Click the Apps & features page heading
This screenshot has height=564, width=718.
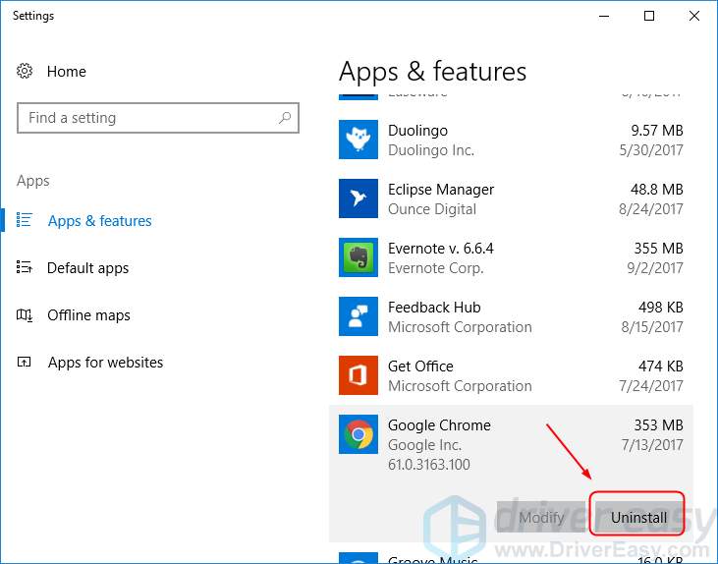point(433,72)
